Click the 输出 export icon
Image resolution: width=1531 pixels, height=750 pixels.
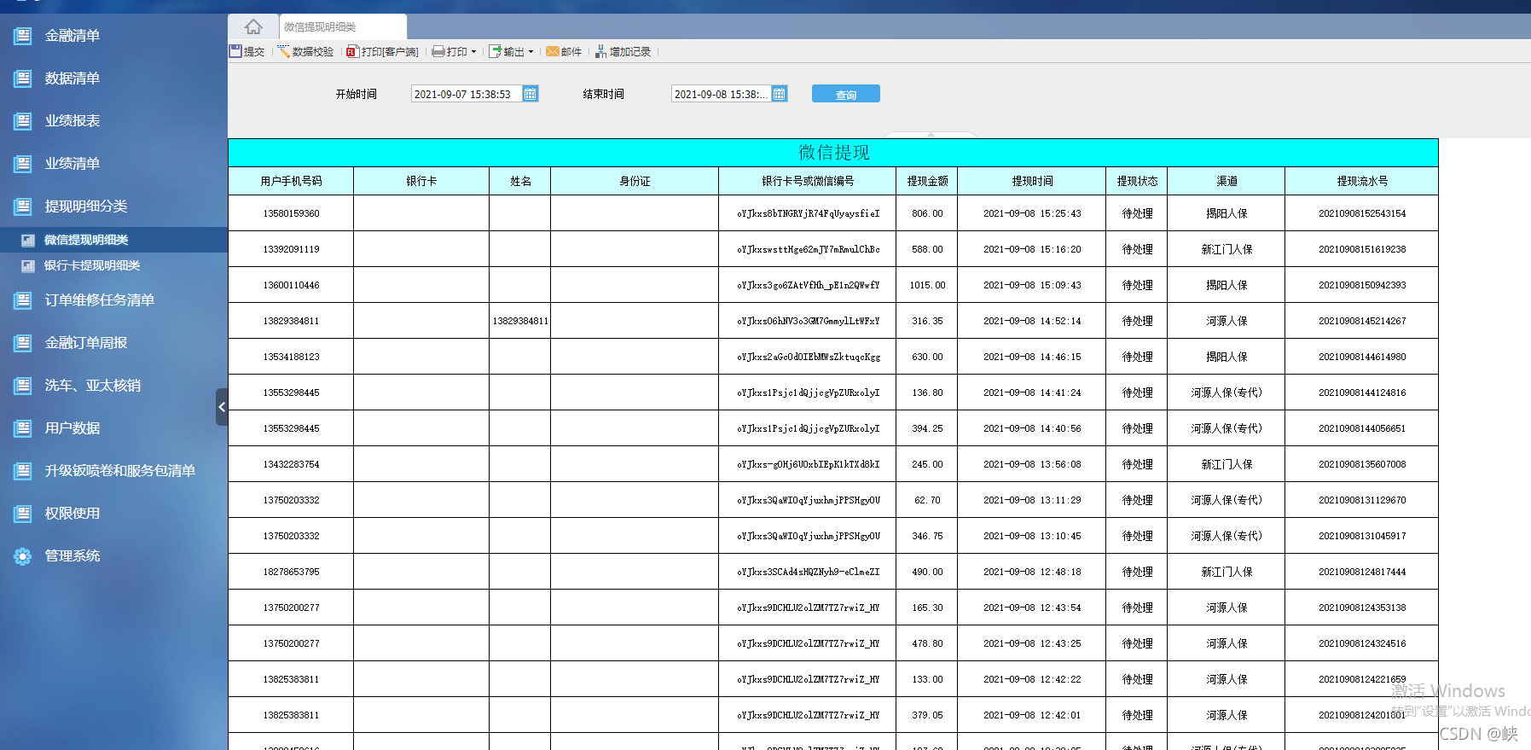point(495,51)
